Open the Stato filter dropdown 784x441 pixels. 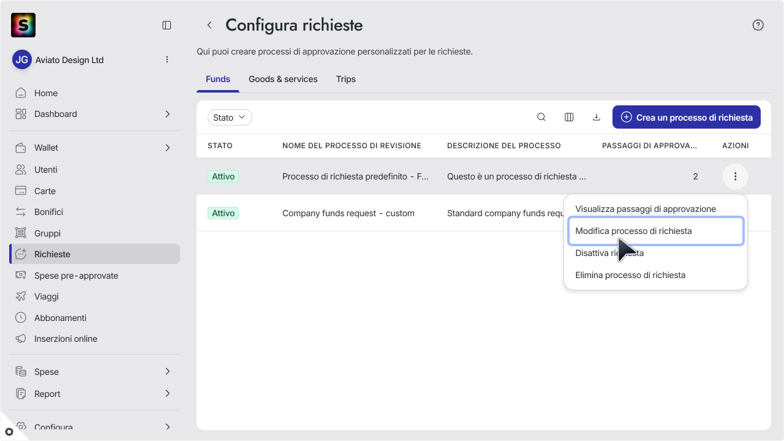pos(230,118)
